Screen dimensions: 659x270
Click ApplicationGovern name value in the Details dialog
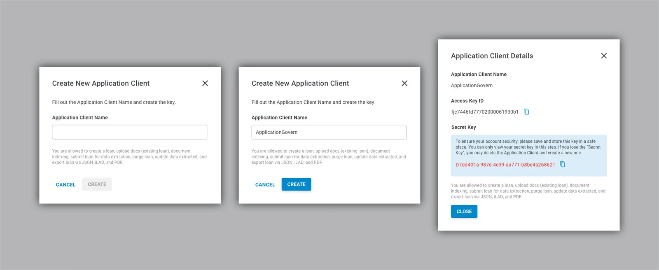[472, 86]
